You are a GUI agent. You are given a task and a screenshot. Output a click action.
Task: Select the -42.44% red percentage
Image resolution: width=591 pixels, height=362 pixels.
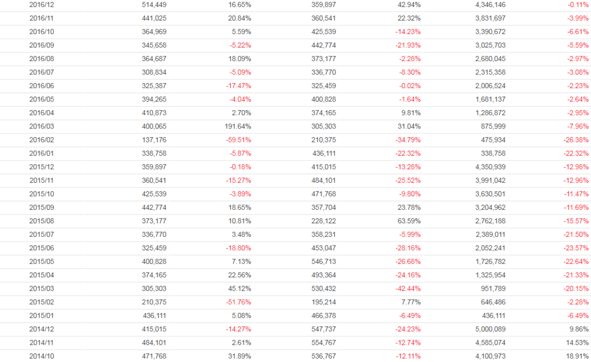407,288
